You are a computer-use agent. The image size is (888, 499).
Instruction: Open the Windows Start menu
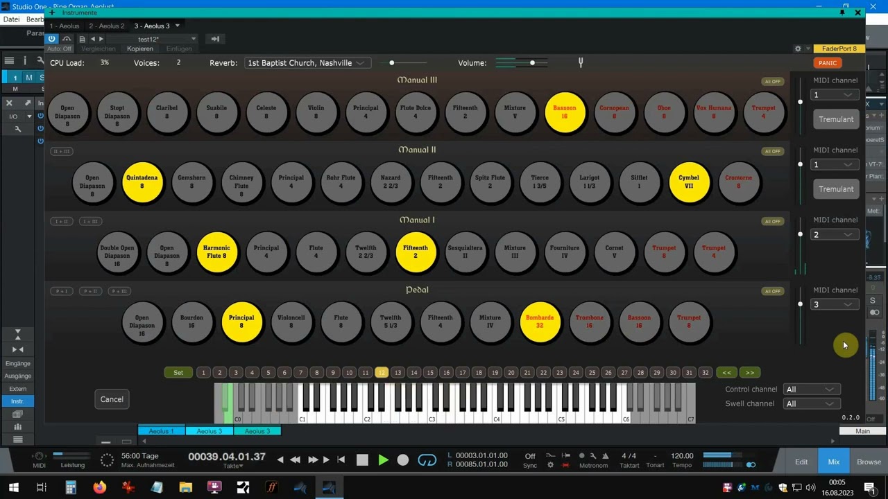13,487
